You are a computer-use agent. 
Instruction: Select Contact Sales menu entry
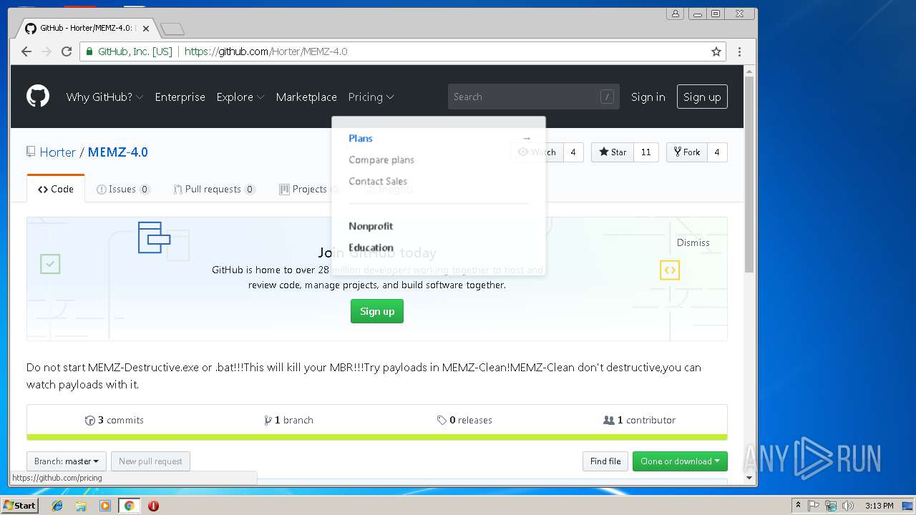[378, 181]
